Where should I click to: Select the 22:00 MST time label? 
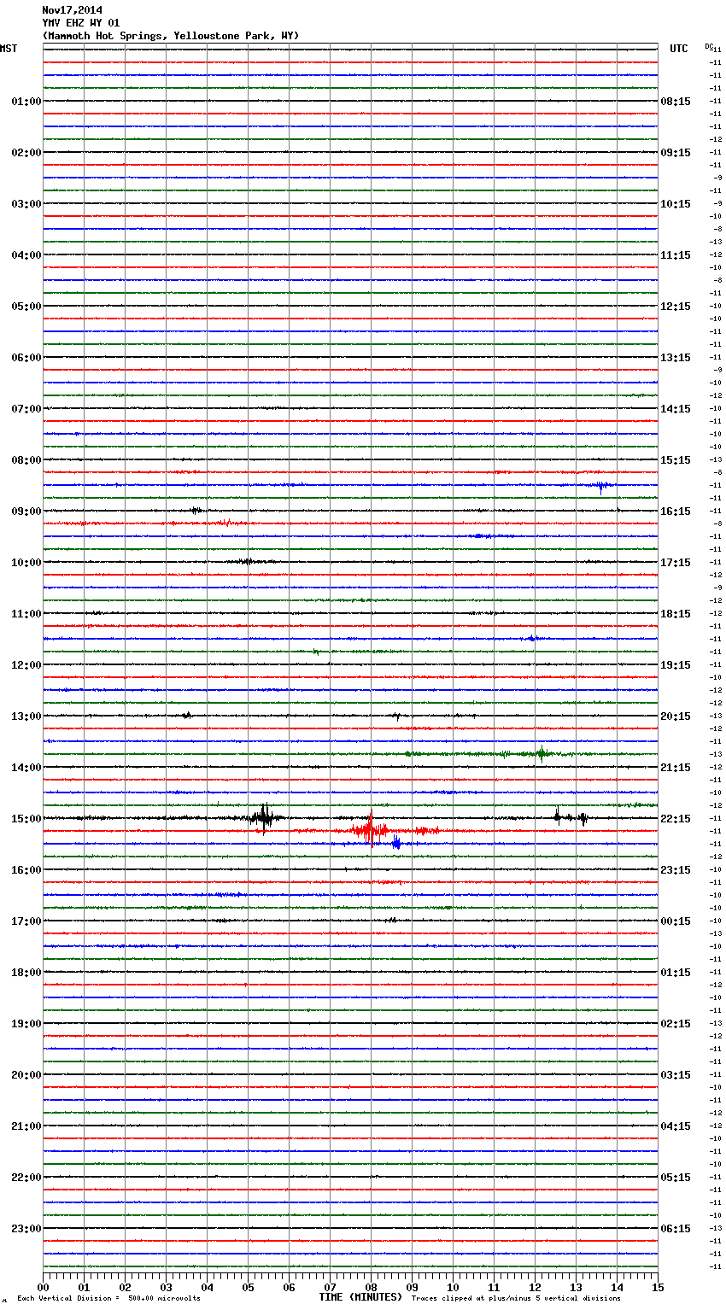(x=26, y=1178)
